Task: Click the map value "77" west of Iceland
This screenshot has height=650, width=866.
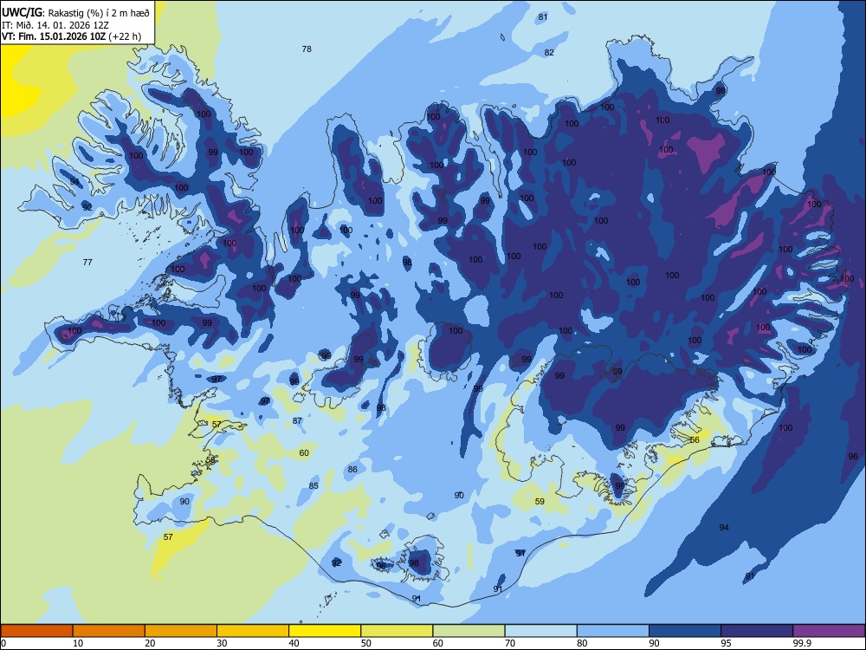Action: point(87,262)
